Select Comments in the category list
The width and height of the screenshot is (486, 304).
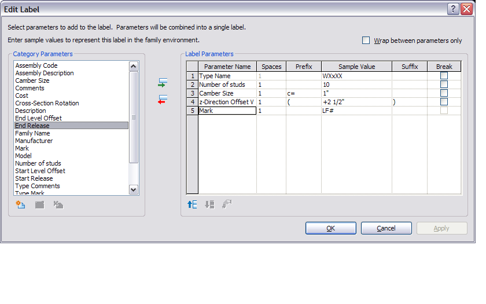[71, 88]
